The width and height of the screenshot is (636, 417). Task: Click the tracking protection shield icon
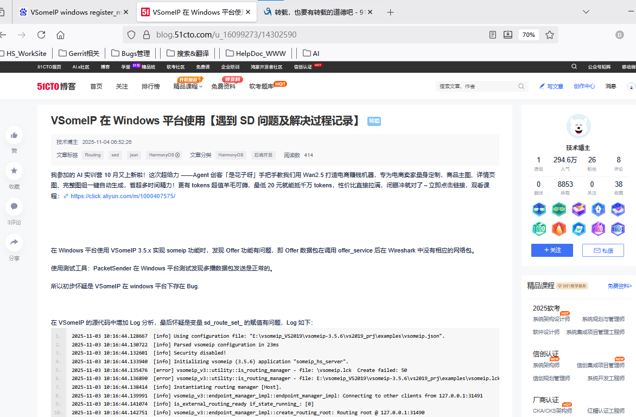tap(131, 34)
